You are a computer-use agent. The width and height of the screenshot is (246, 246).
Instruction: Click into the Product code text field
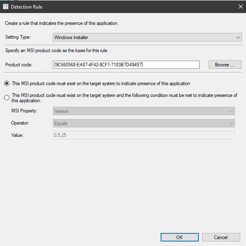(x=126, y=65)
